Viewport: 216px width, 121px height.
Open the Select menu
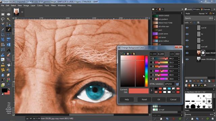pos(13,5)
